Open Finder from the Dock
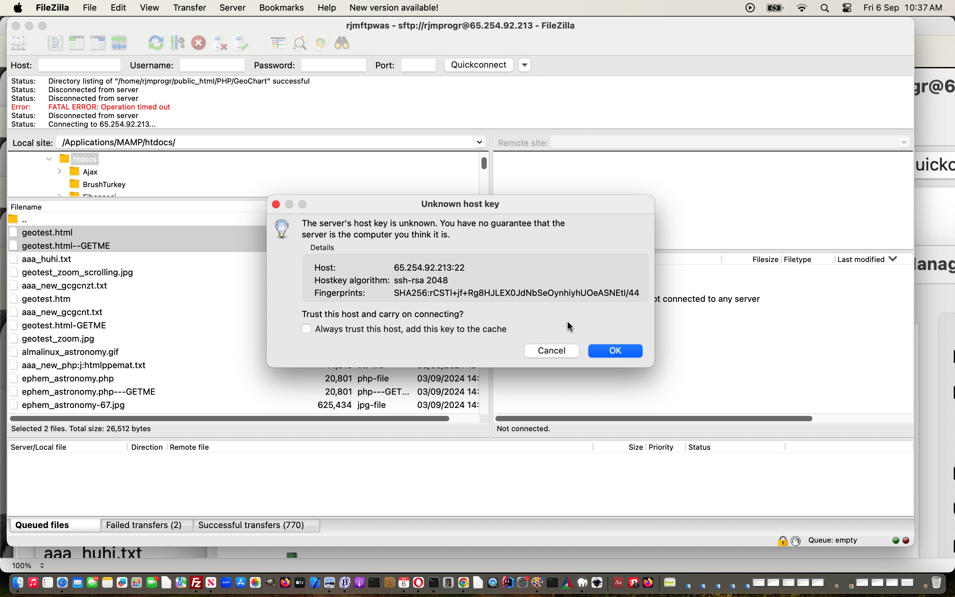This screenshot has height=597, width=955. point(18,582)
